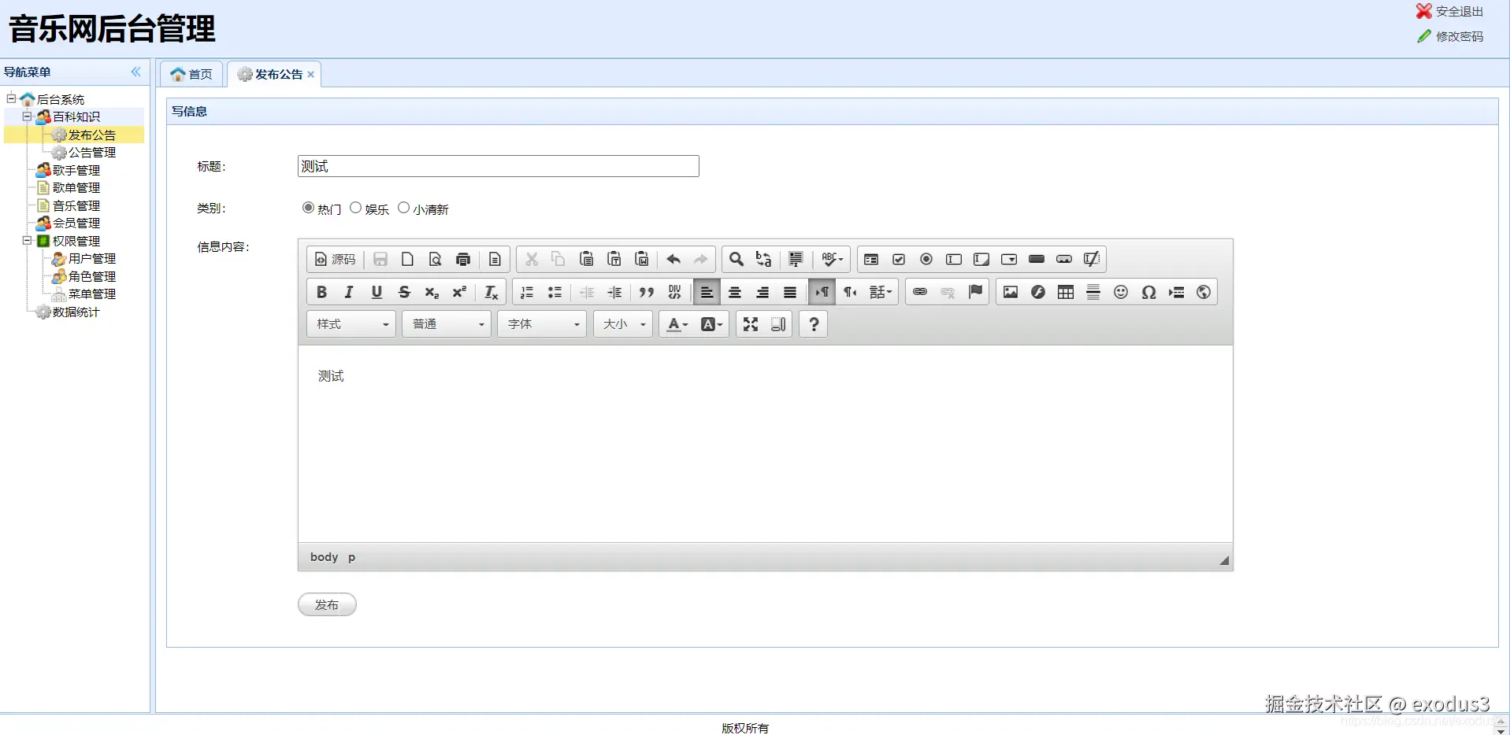The image size is (1510, 735).
Task: Insert a smiley emoticon
Action: point(1121,292)
